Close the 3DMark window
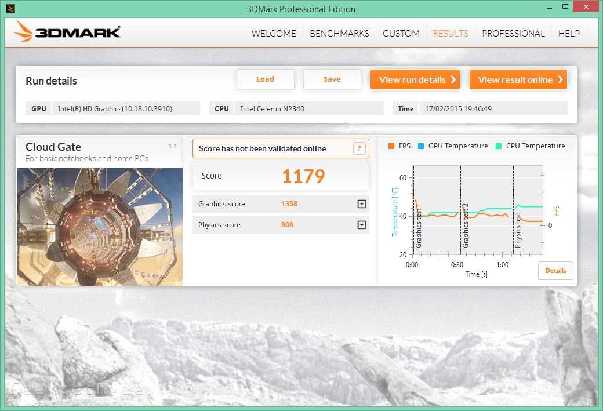603x411 pixels. point(586,6)
